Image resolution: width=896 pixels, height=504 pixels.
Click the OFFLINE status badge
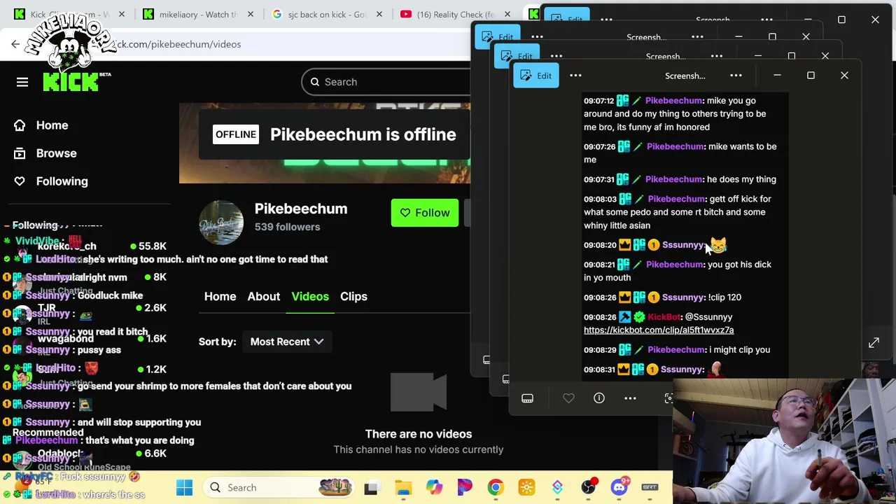click(236, 134)
